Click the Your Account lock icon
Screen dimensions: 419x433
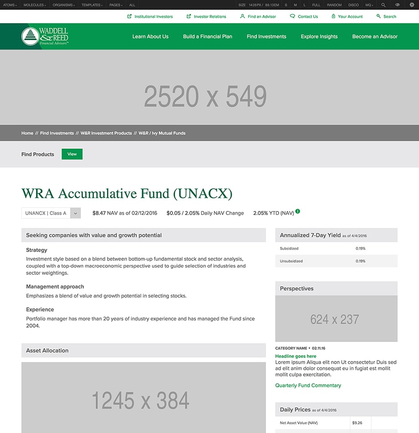[x=333, y=16]
